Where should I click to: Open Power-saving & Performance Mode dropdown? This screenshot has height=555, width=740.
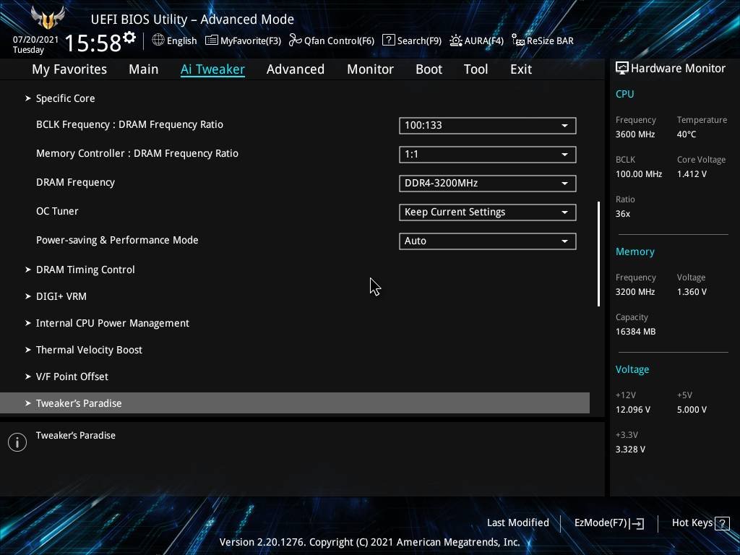(x=487, y=241)
